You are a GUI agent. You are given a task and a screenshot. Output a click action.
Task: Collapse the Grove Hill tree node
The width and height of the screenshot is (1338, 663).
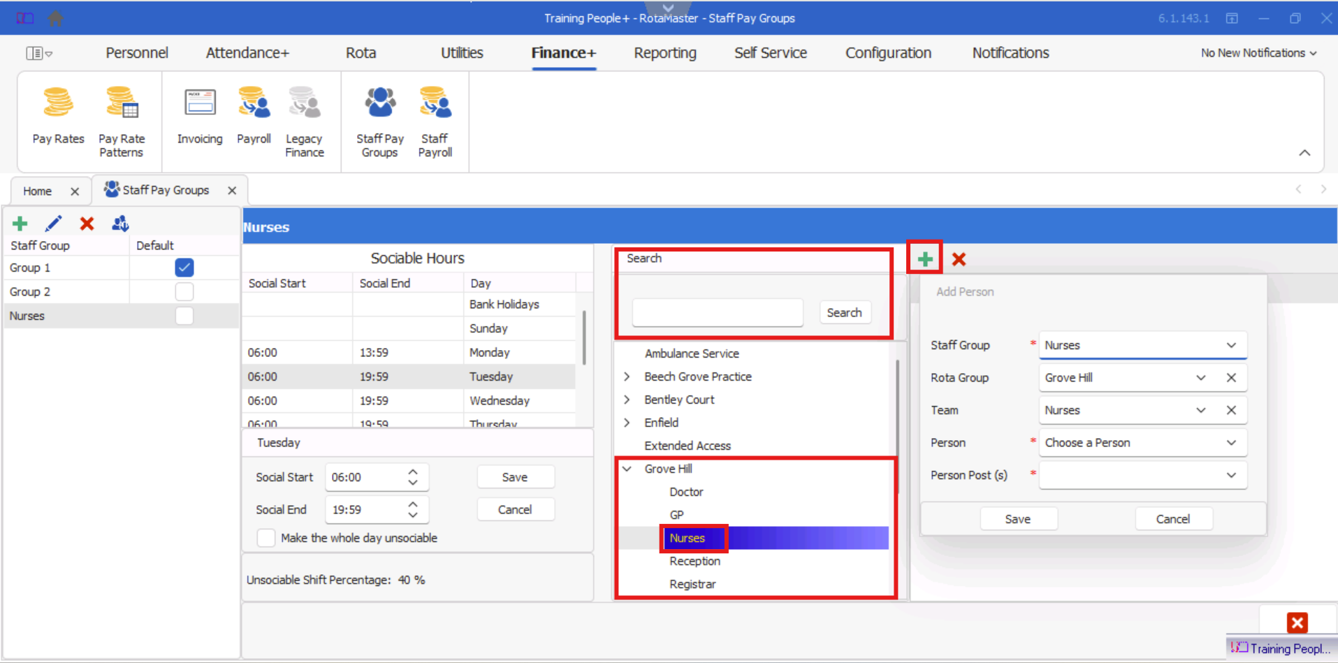pos(627,469)
